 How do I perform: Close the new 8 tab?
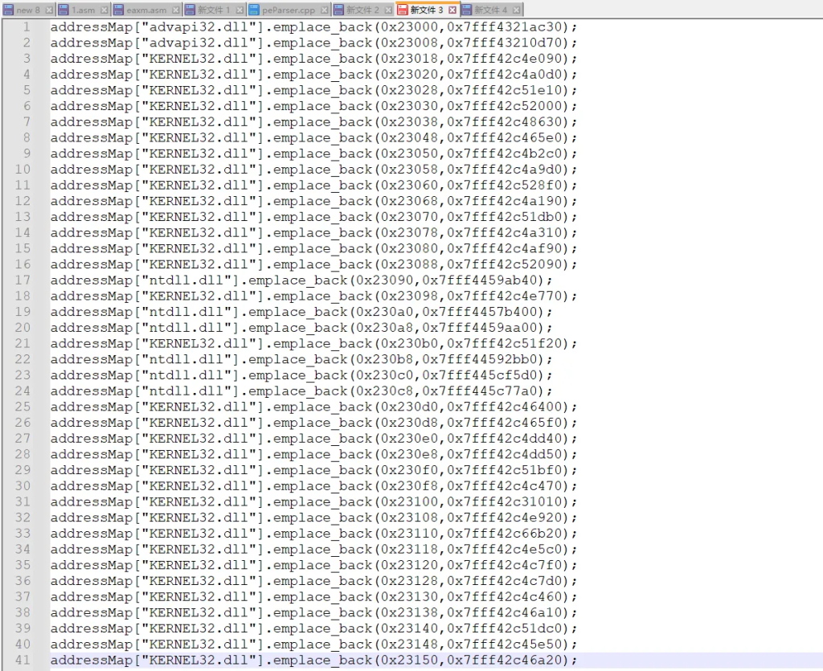pos(49,10)
